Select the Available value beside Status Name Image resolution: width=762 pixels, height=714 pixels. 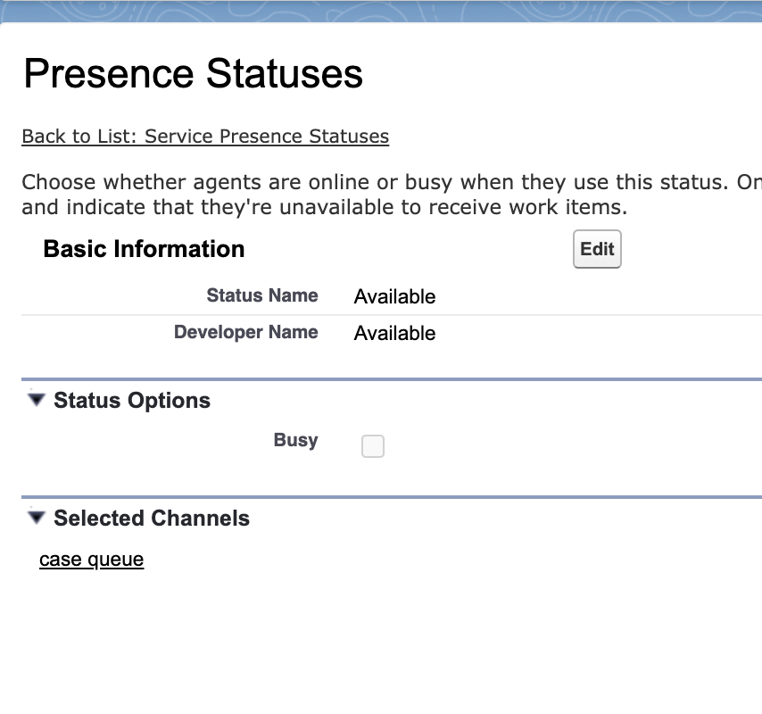click(394, 297)
